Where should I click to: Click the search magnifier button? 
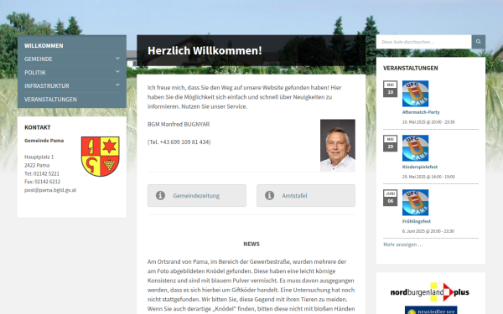coord(479,42)
